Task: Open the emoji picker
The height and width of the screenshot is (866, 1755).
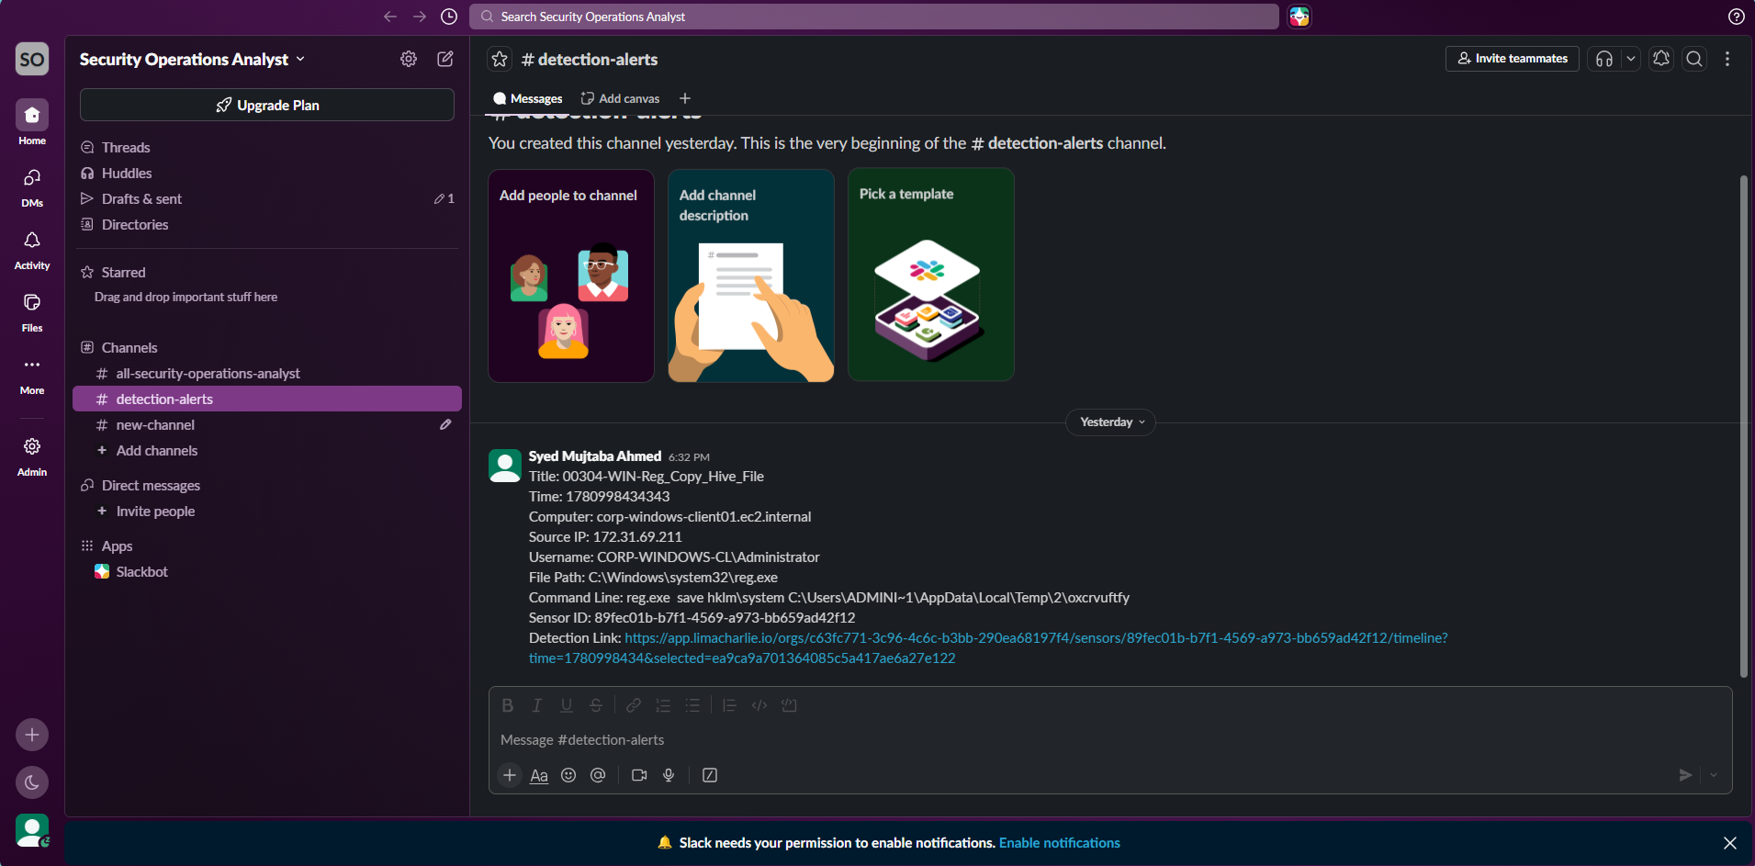Action: tap(568, 775)
